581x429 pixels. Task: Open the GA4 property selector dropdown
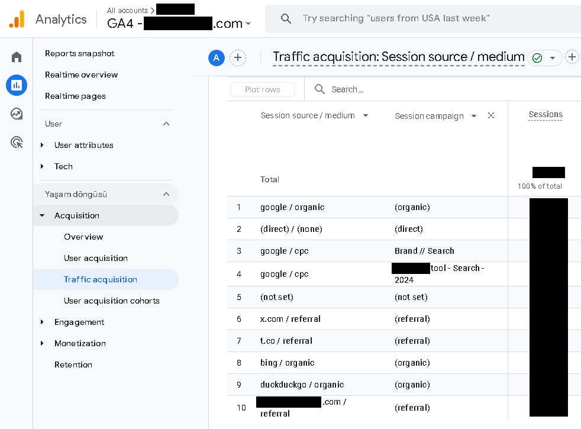click(x=248, y=23)
